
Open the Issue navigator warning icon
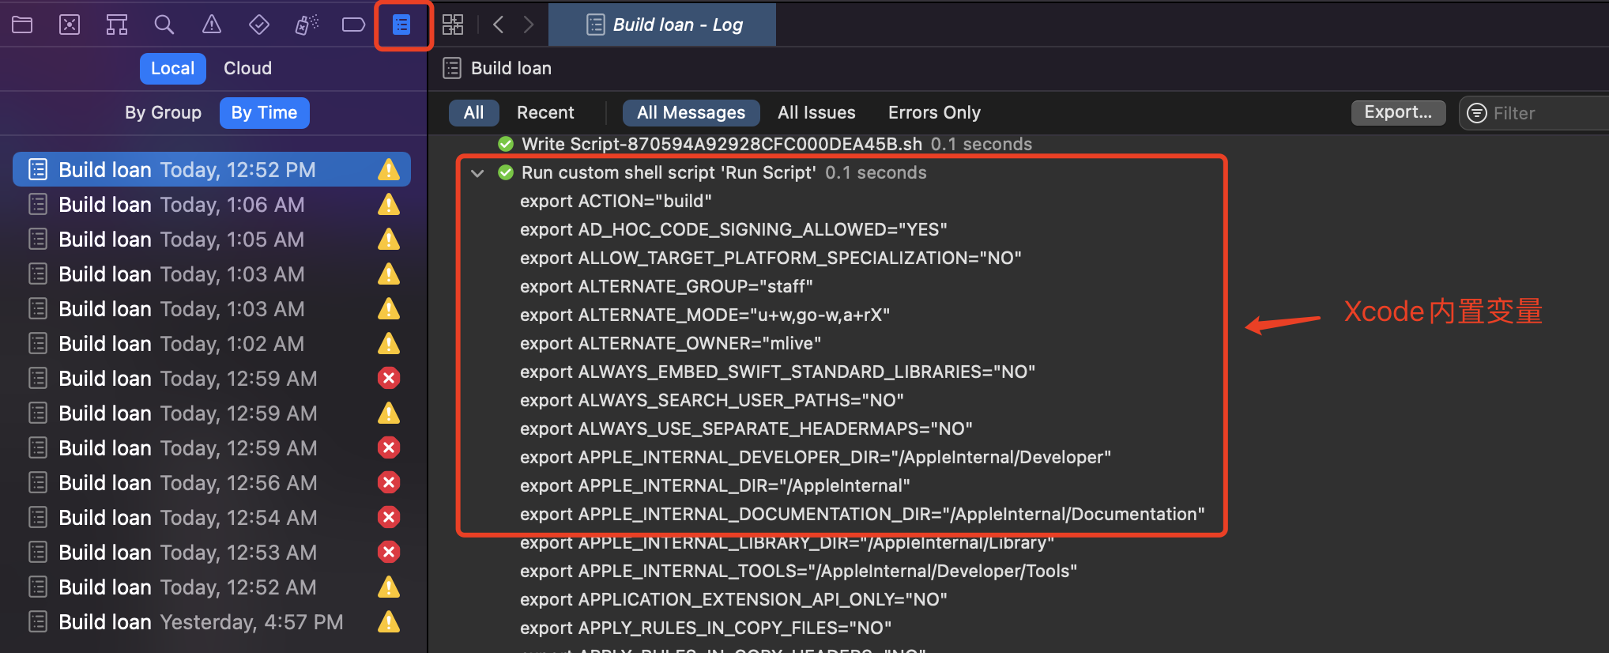click(212, 25)
